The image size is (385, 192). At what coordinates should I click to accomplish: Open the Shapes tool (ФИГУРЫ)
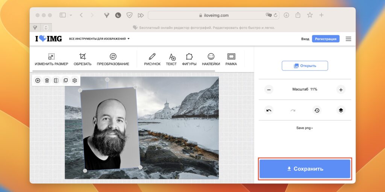tap(189, 60)
